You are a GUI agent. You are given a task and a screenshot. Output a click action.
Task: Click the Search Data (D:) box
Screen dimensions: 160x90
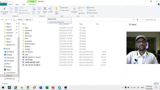[150, 20]
